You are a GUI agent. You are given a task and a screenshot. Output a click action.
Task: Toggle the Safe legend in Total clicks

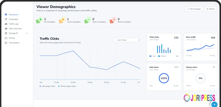[x=153, y=56]
